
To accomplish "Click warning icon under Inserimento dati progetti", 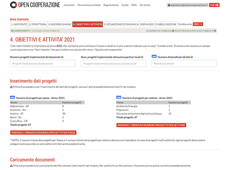I will pos(11,87).
